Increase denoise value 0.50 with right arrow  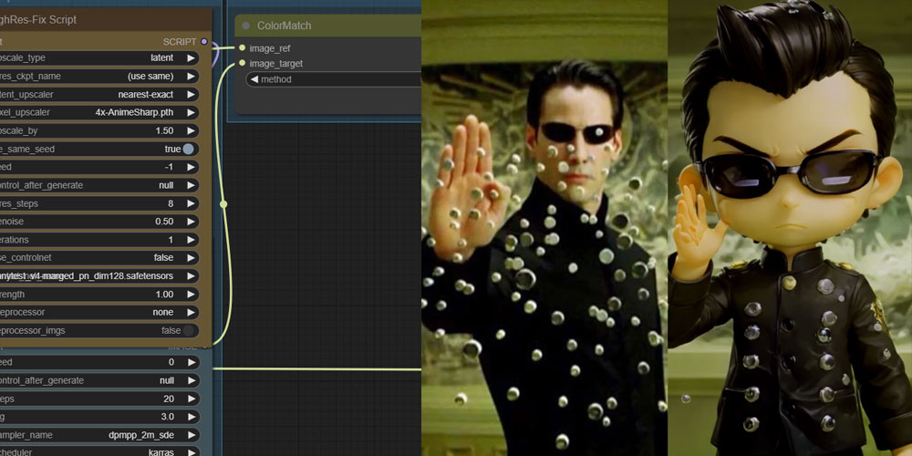tap(191, 222)
